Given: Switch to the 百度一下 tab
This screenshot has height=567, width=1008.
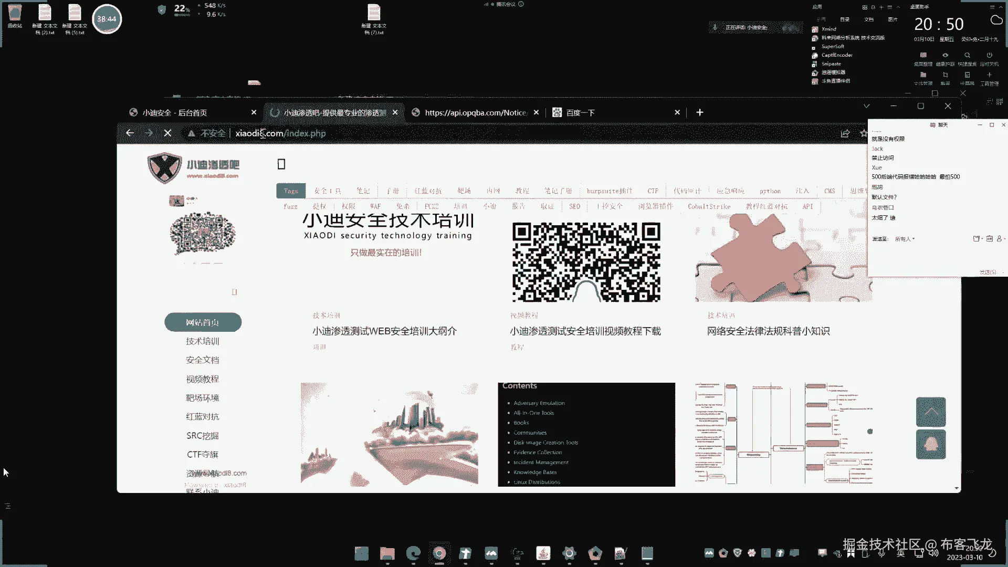Looking at the screenshot, I should (x=580, y=113).
